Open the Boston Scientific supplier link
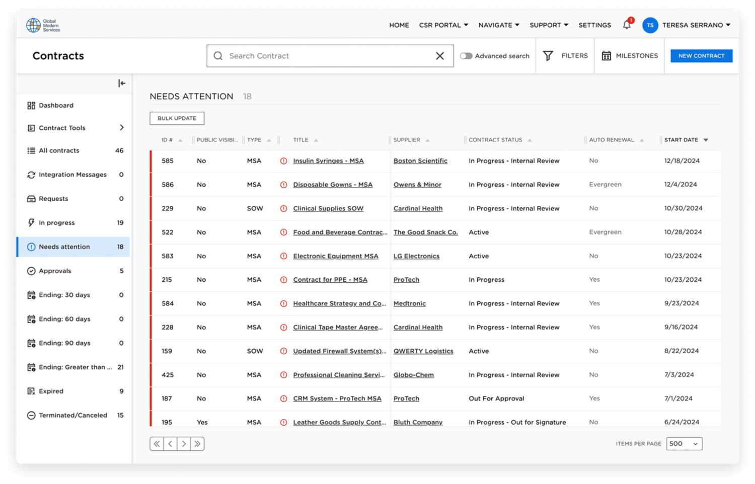Image resolution: width=755 pixels, height=484 pixels. 420,161
